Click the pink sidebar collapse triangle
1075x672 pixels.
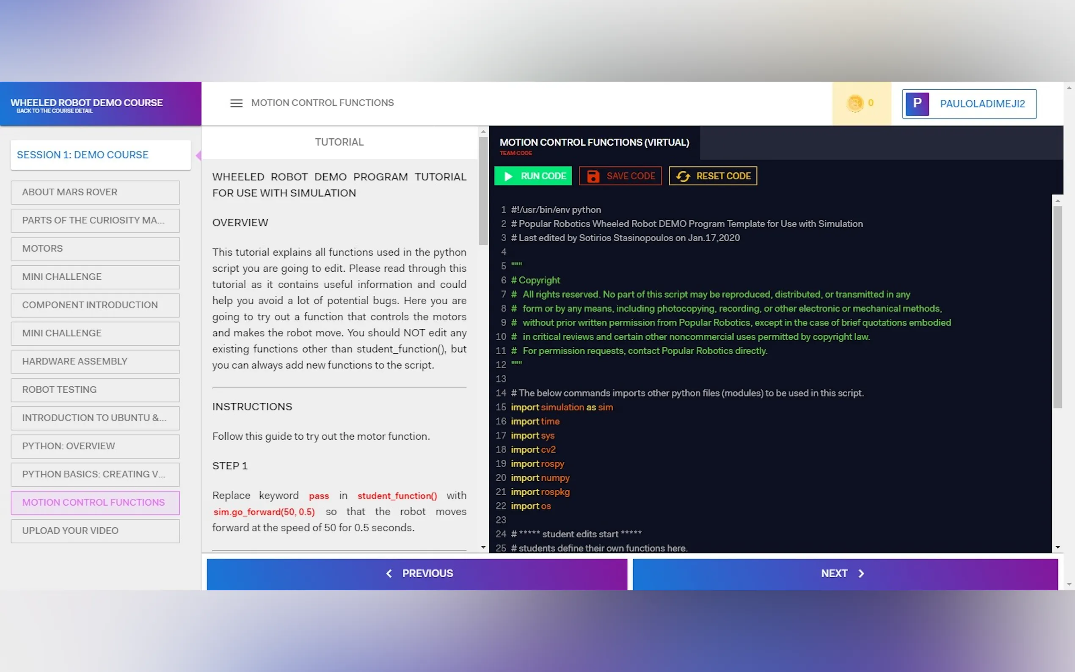(198, 155)
